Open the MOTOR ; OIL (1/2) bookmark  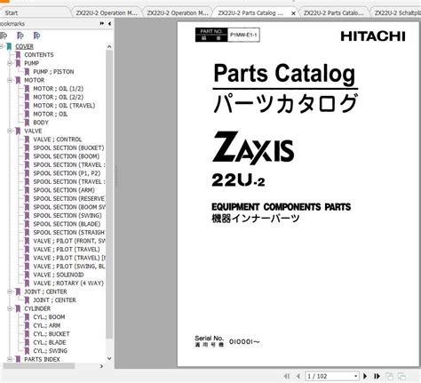58,89
